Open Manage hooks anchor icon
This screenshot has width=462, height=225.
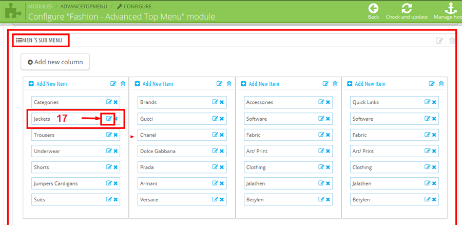(451, 8)
